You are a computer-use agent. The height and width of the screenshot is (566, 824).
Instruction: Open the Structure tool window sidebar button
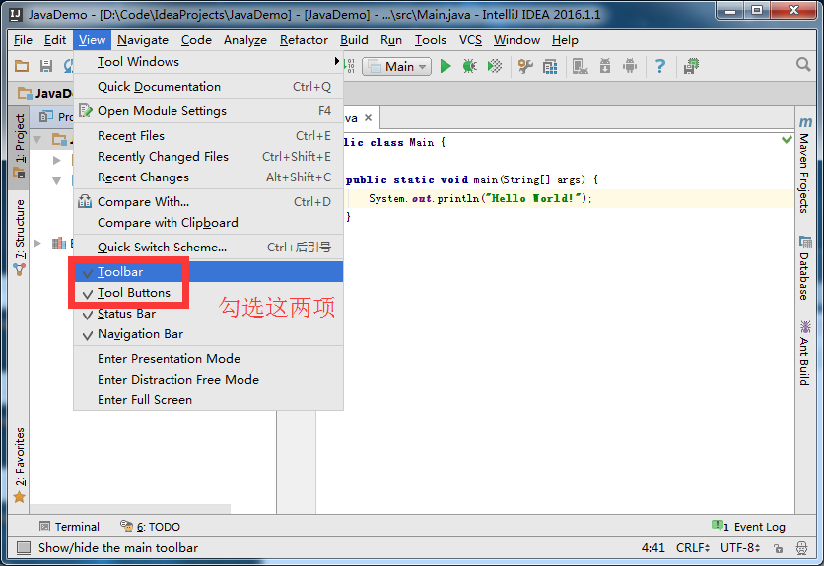click(x=19, y=237)
